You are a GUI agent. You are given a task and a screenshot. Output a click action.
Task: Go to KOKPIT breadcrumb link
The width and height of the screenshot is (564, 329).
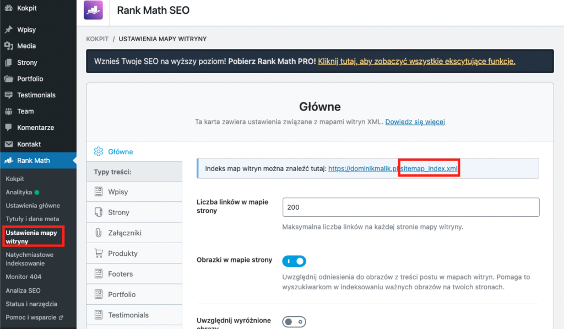pos(97,39)
